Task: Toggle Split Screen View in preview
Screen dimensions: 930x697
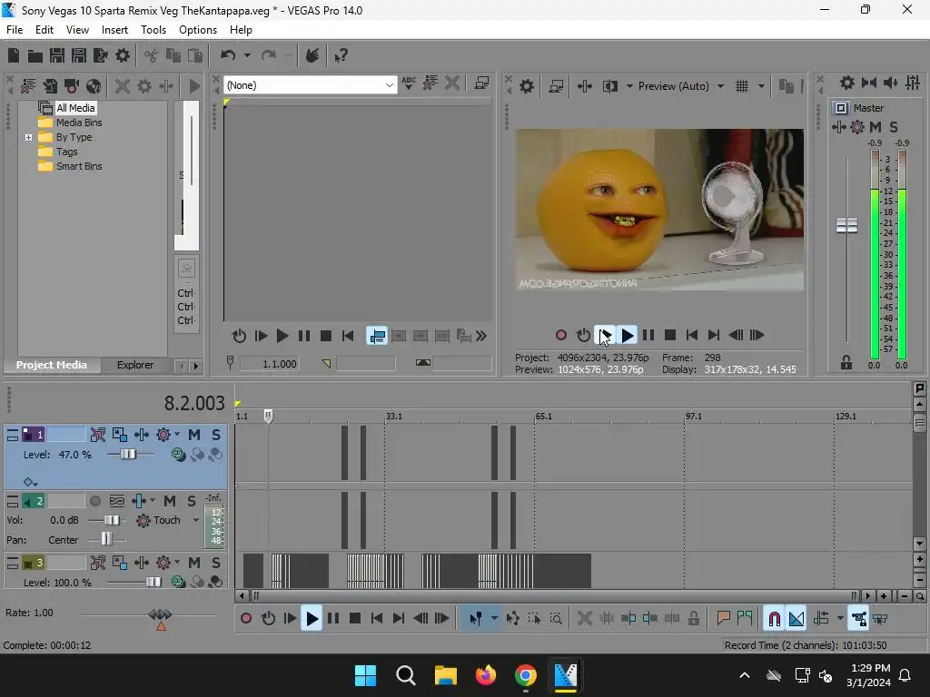Action: coord(609,86)
